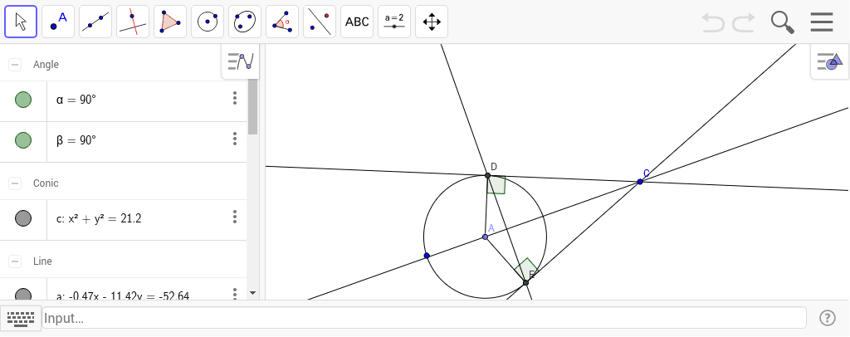Select the Angle tool
Screen dimensions: 850x337
pyautogui.click(x=282, y=22)
